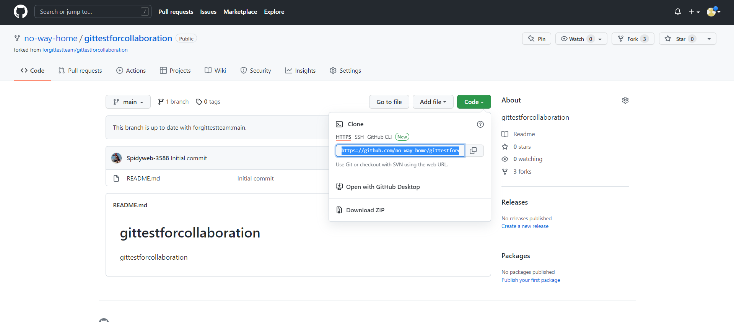
Task: Star the repository
Action: click(x=680, y=39)
